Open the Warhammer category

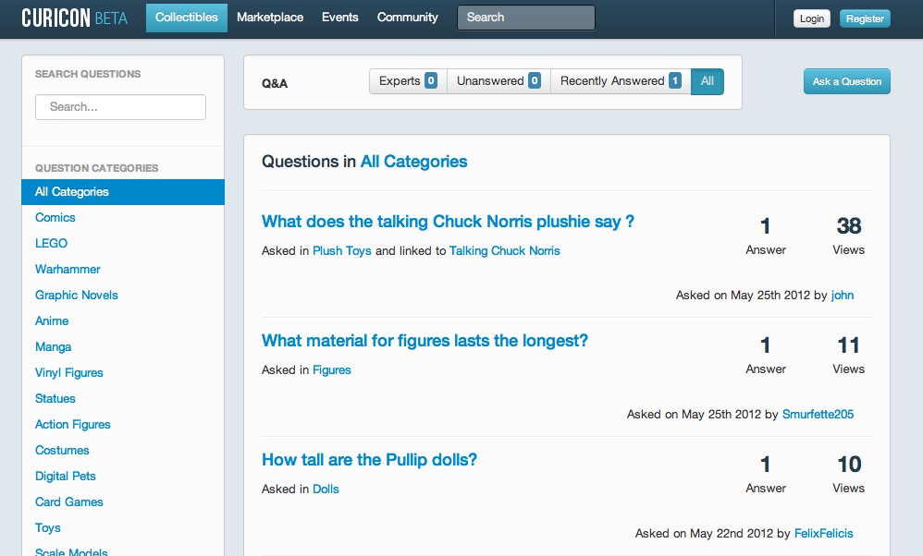[x=68, y=269]
